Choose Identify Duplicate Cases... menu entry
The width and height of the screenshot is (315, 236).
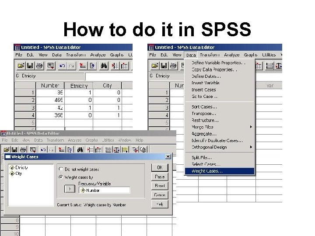point(220,140)
